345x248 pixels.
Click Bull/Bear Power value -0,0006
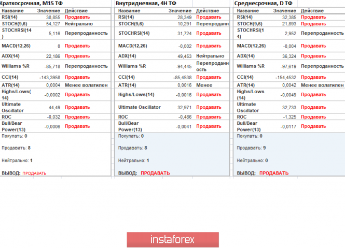[52, 127]
